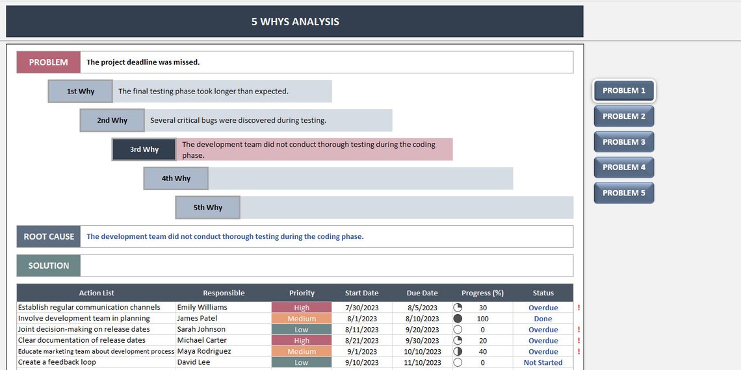Select Medium priority cell for Maya Rodriguez
The width and height of the screenshot is (741, 370).
click(302, 351)
